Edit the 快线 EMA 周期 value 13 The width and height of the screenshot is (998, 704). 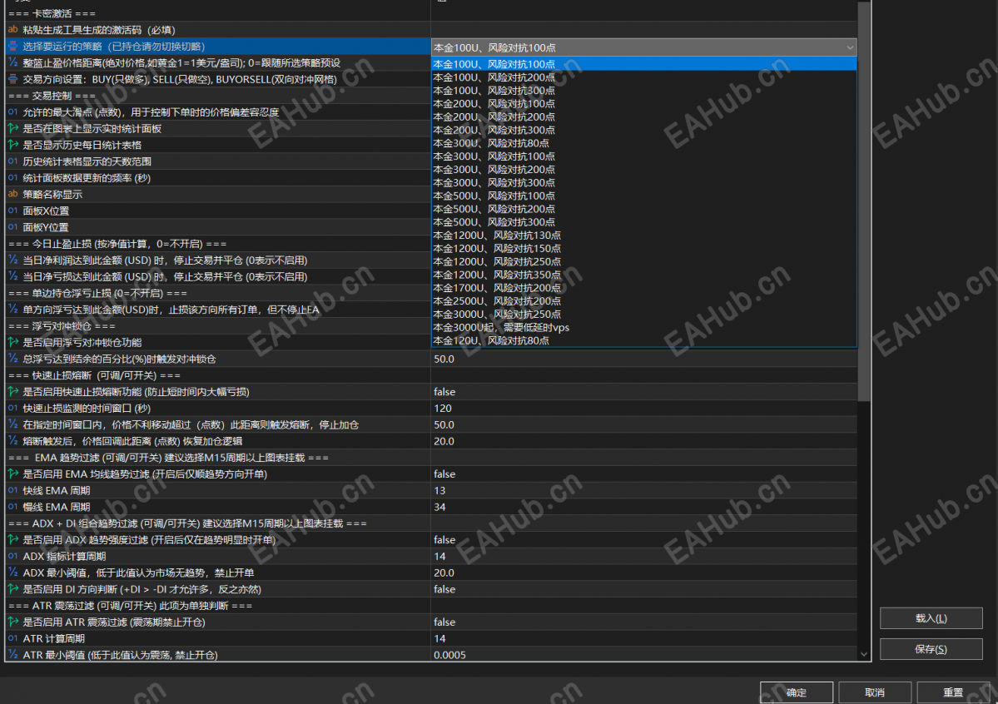point(643,490)
